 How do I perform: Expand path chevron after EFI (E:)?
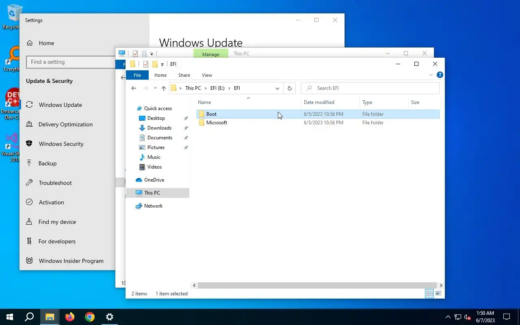229,88
